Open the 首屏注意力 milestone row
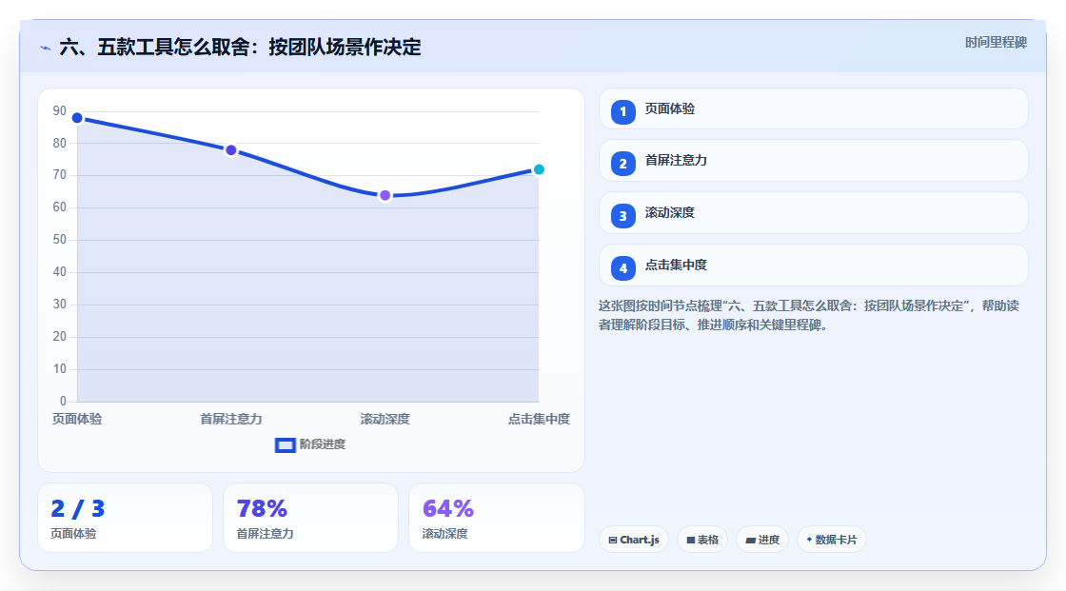1066x591 pixels. [x=813, y=161]
